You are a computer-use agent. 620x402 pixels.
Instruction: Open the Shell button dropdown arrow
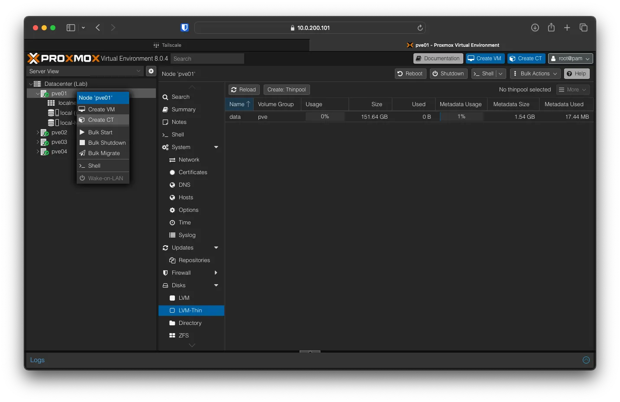pos(501,74)
